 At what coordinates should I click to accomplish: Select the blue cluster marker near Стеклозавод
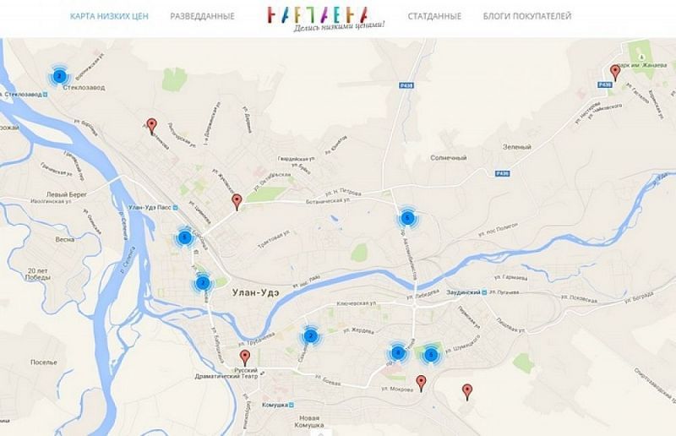(x=59, y=77)
